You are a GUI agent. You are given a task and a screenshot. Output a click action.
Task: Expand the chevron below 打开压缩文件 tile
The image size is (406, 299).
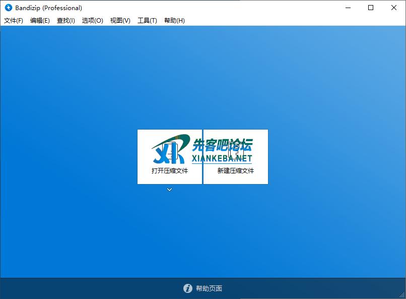tap(170, 190)
